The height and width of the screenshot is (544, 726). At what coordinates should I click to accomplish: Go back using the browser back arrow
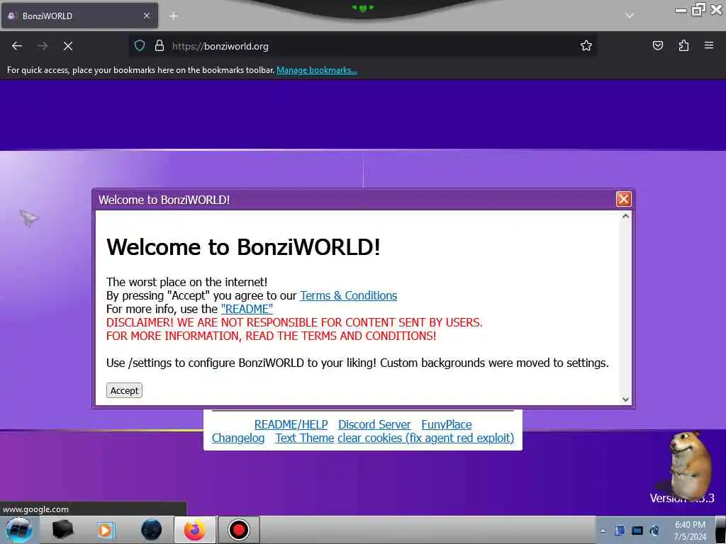(x=17, y=46)
